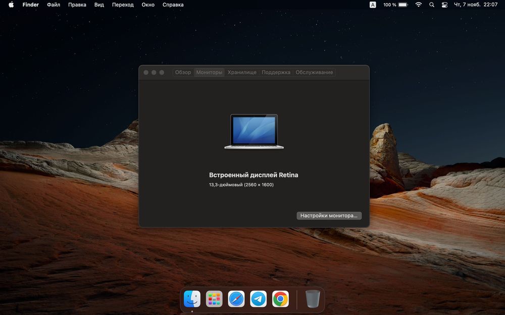Click the Встроенный дисплей Retina text
This screenshot has height=315, width=505.
254,175
